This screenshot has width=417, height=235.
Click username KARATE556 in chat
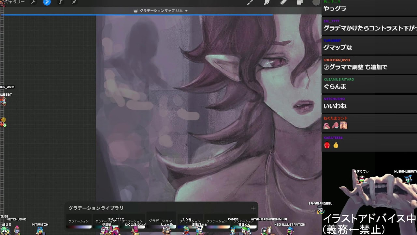point(333,138)
